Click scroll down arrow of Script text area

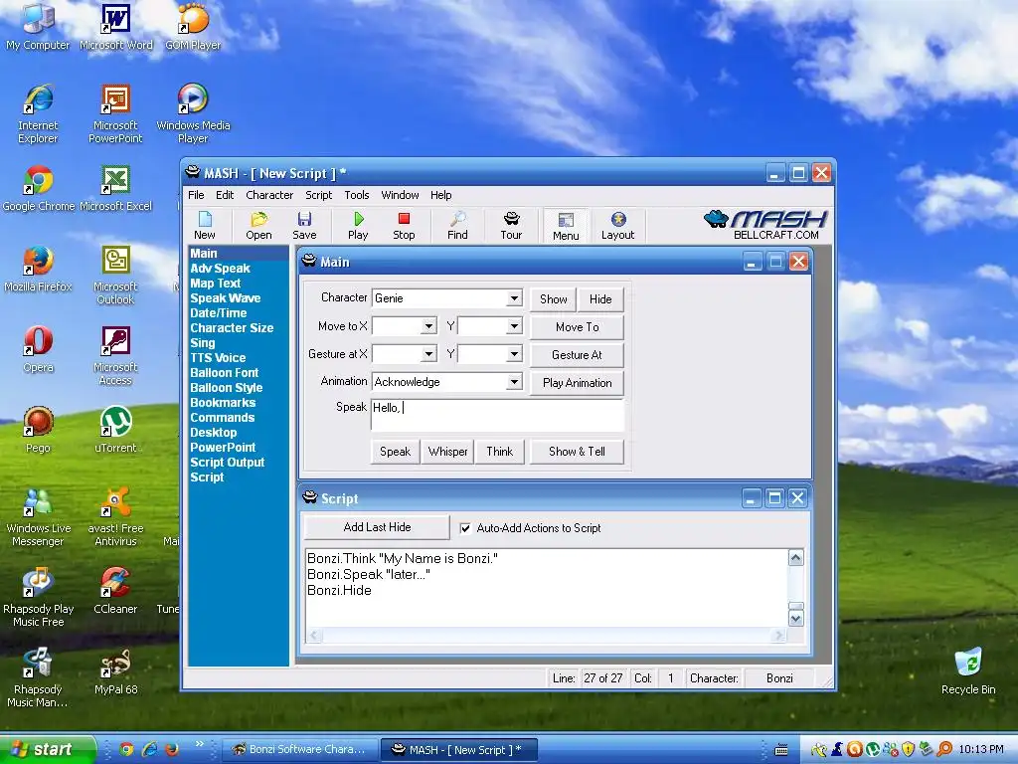pos(796,619)
